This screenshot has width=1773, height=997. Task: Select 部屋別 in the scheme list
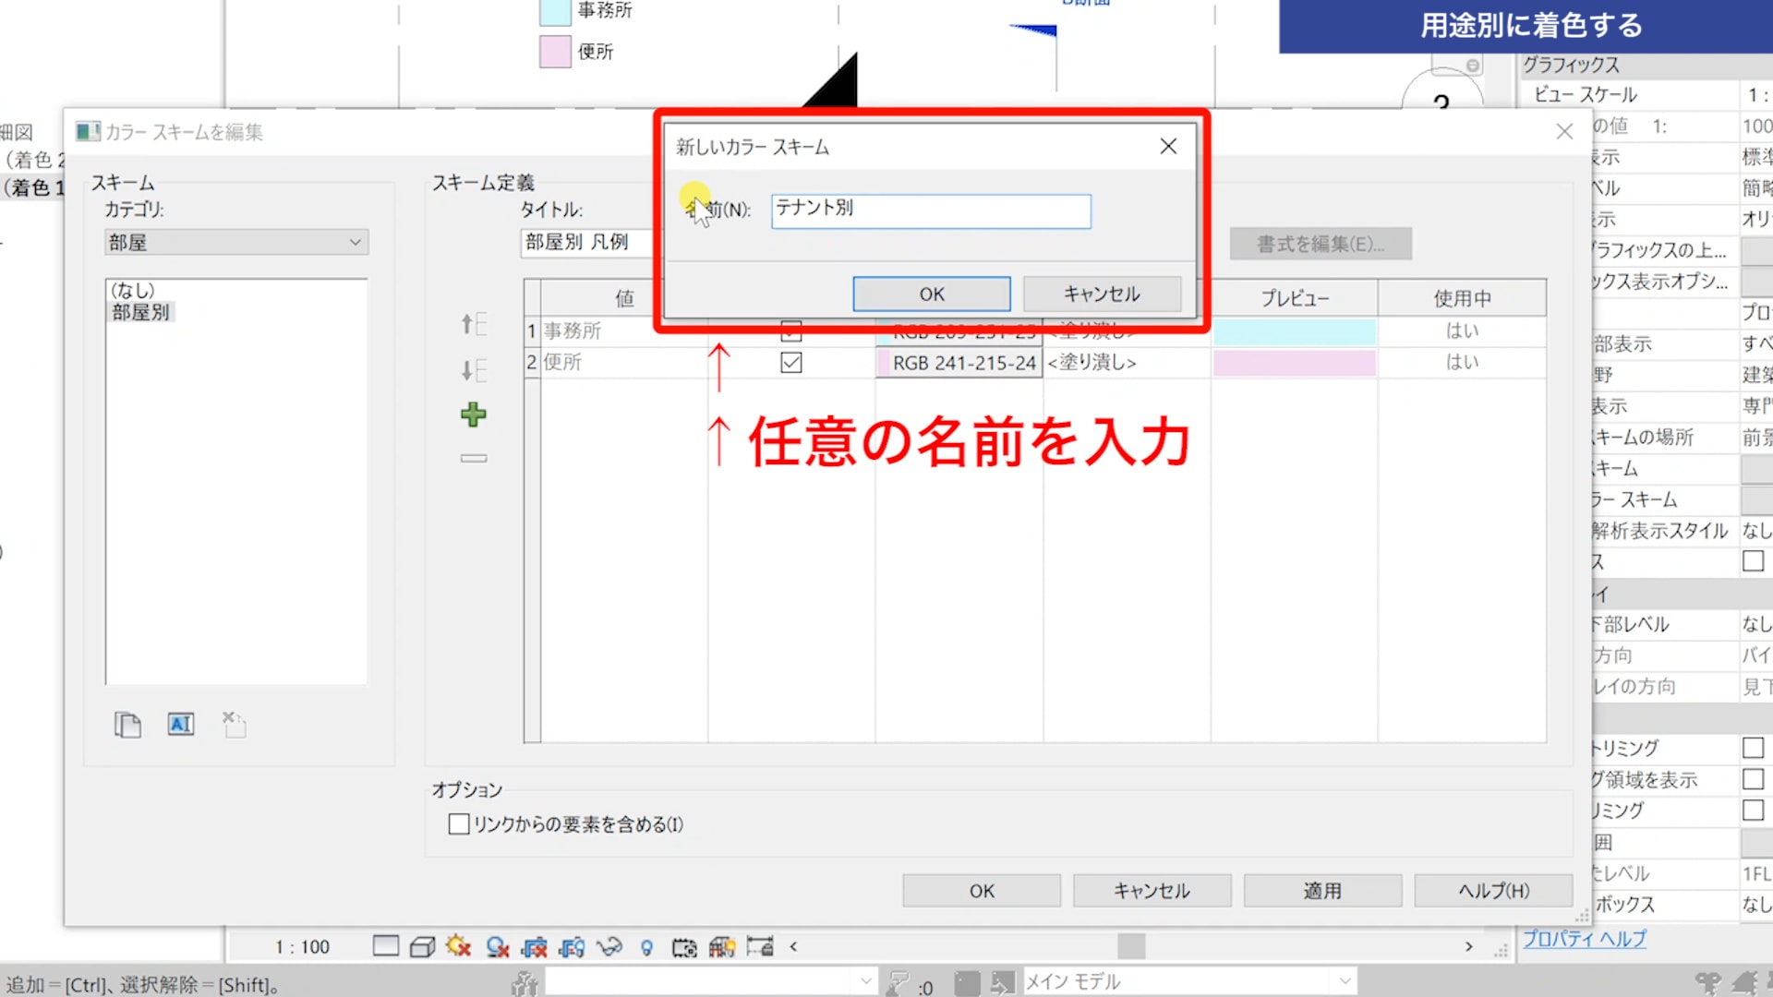pos(141,312)
